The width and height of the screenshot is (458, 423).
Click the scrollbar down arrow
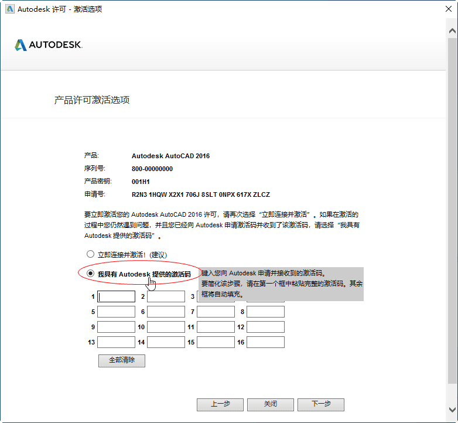click(x=452, y=410)
